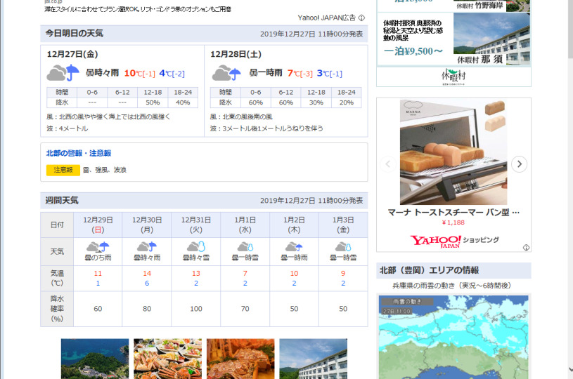Click the 1月2日 weather icon

click(x=294, y=247)
